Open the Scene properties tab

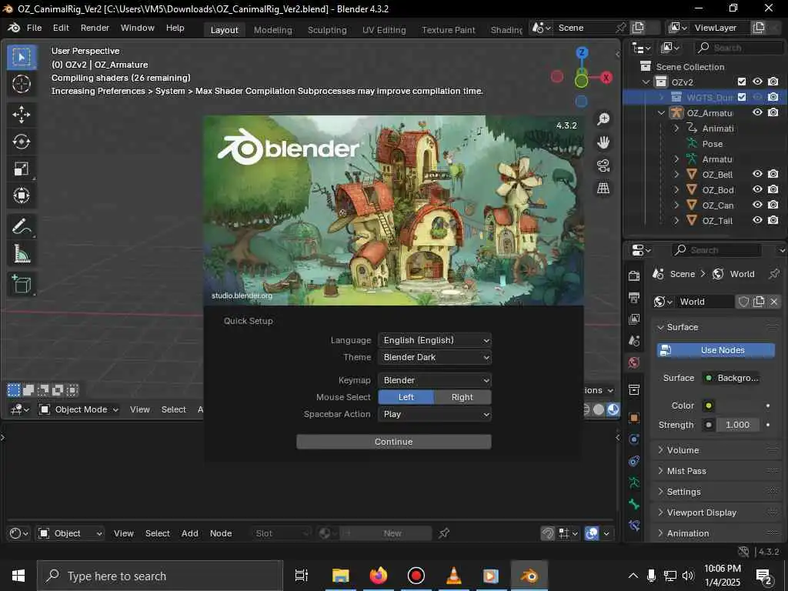(x=634, y=341)
